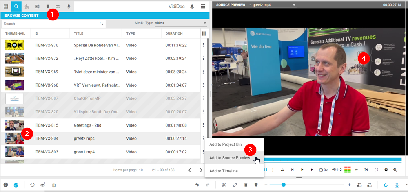Open the column chooser in table header
Viewport: 408px width, 192px height.
point(204,34)
